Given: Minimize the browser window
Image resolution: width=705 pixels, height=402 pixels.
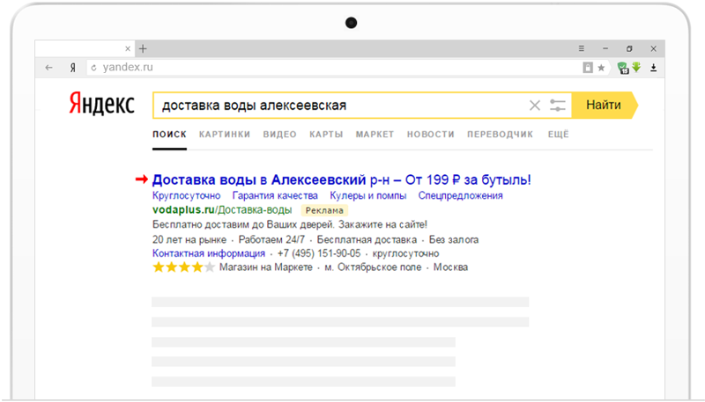Looking at the screenshot, I should pyautogui.click(x=605, y=48).
